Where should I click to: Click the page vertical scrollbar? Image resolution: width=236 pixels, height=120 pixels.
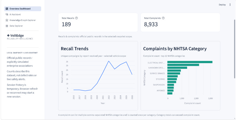coord(235,49)
